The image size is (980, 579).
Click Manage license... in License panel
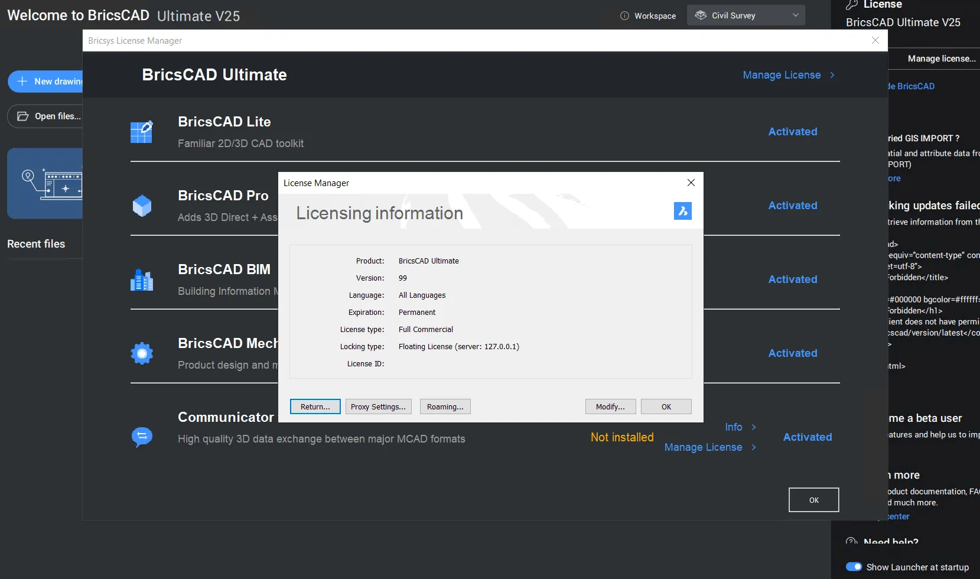(x=942, y=58)
